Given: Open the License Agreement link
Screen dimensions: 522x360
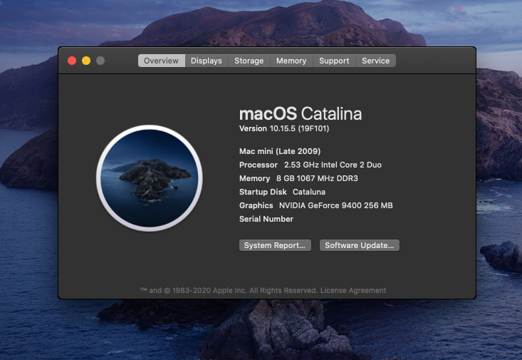Looking at the screenshot, I should tap(353, 290).
